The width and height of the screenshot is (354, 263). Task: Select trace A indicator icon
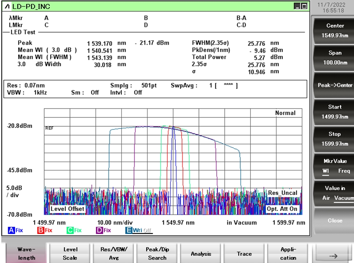(x=11, y=230)
